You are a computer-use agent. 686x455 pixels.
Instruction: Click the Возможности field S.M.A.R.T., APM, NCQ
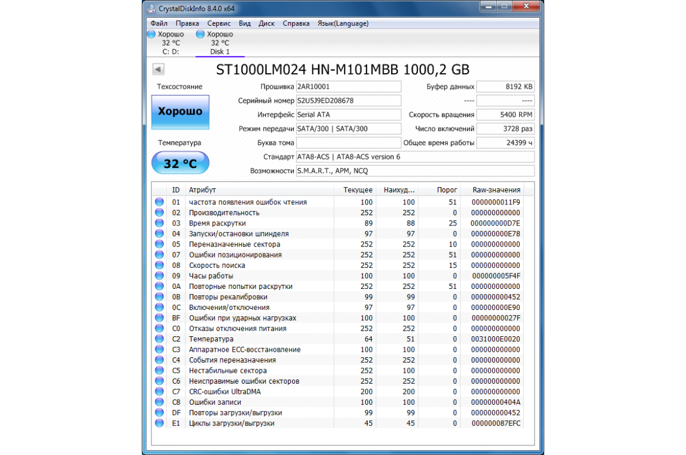[415, 171]
